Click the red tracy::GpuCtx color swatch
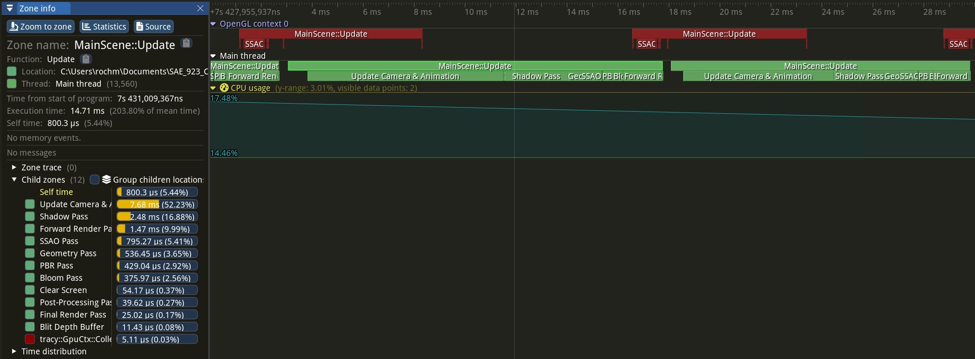The image size is (975, 359). click(30, 339)
